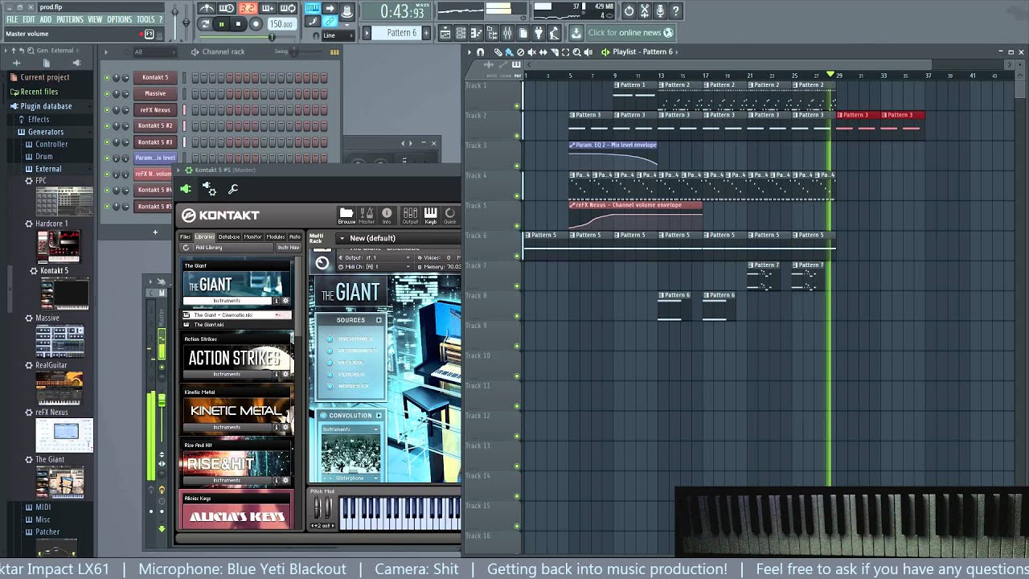Click for online news button

pyautogui.click(x=630, y=33)
